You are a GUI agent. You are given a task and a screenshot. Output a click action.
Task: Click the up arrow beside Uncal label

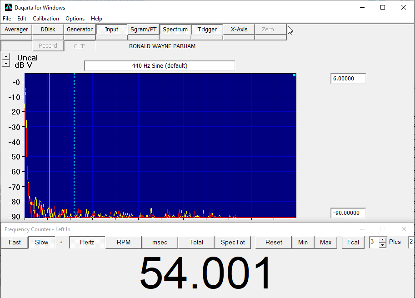tap(6, 57)
